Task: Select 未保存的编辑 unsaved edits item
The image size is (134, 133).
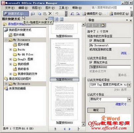Action: click(x=15, y=88)
